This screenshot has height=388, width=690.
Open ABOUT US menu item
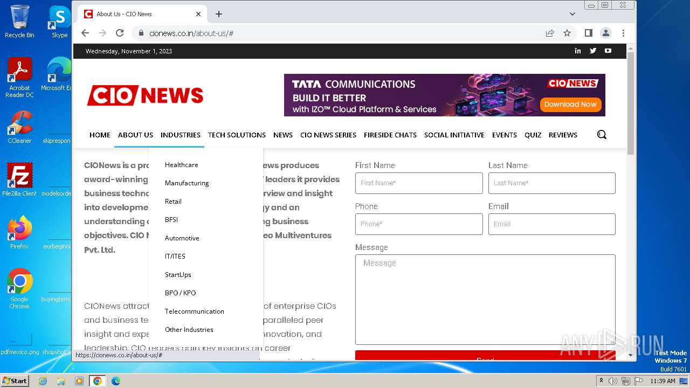135,135
